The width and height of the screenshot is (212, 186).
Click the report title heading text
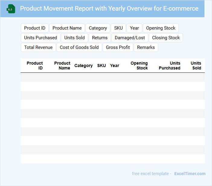(x=109, y=8)
